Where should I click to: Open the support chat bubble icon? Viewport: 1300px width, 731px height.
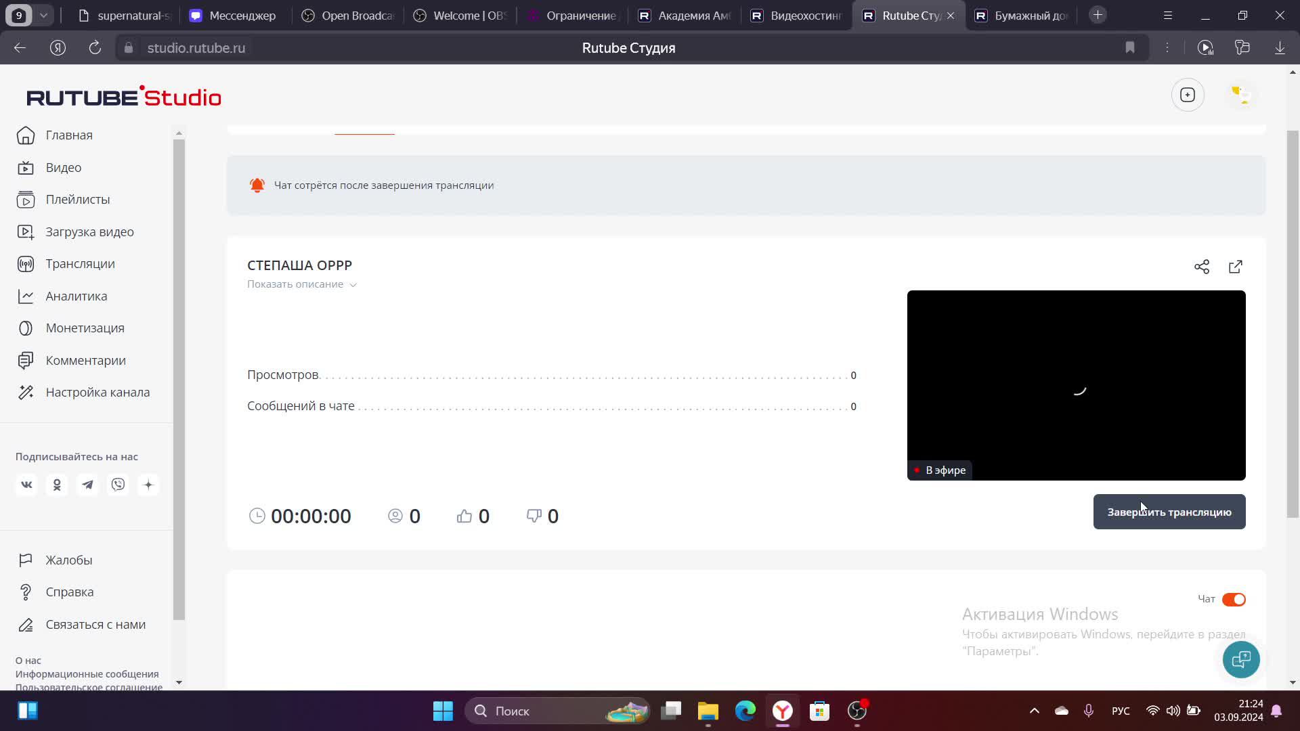[1240, 659]
